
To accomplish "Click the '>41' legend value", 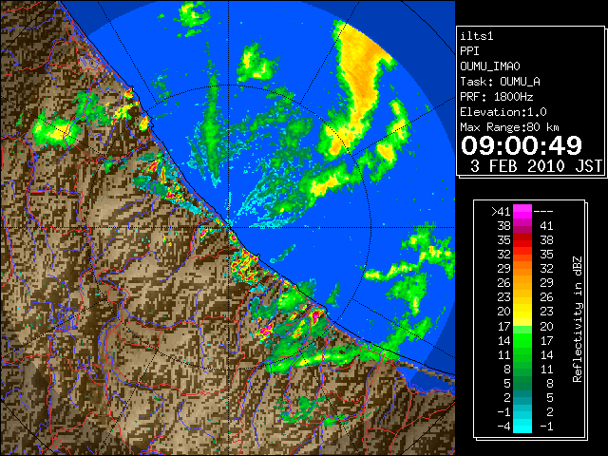I will click(x=501, y=211).
